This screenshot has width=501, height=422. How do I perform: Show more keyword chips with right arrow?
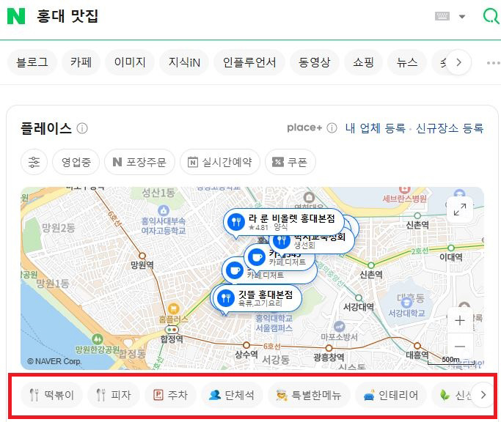pyautogui.click(x=482, y=395)
